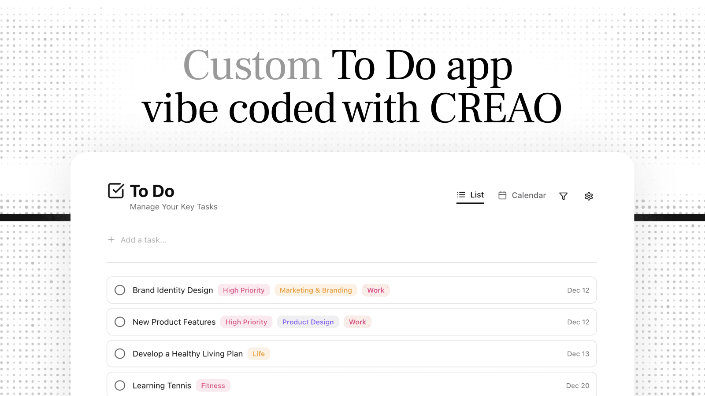Click the Dec 12 date on New Product Features
Screen dimensions: 705x396
[x=578, y=322]
